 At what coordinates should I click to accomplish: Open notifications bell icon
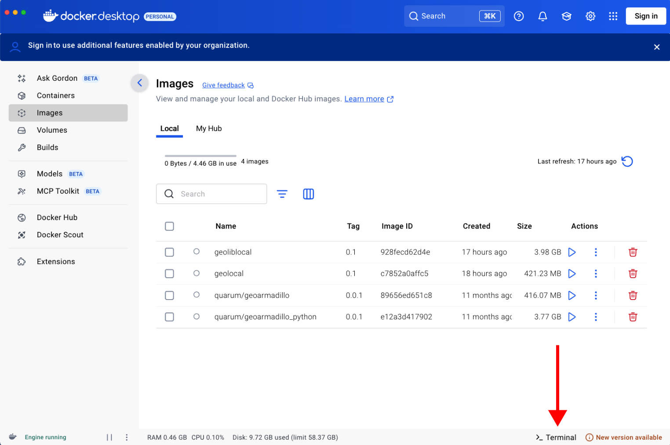click(x=543, y=16)
